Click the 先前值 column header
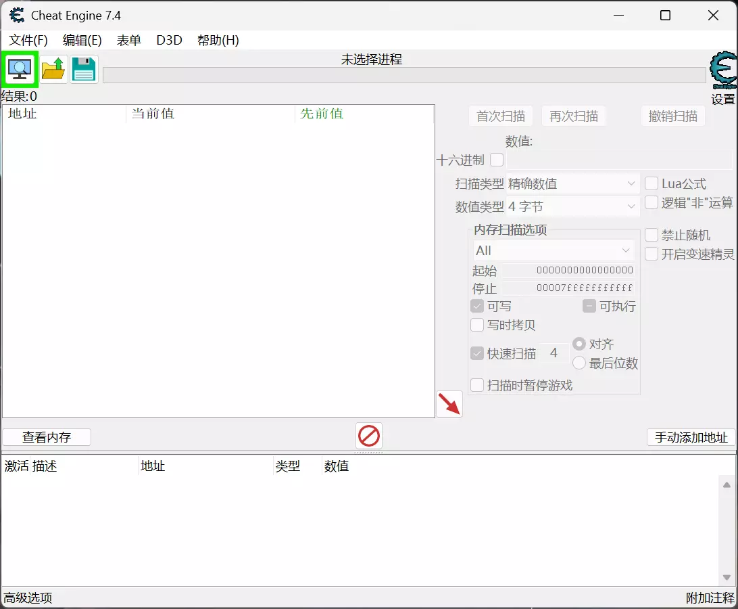The height and width of the screenshot is (609, 738). (x=365, y=114)
